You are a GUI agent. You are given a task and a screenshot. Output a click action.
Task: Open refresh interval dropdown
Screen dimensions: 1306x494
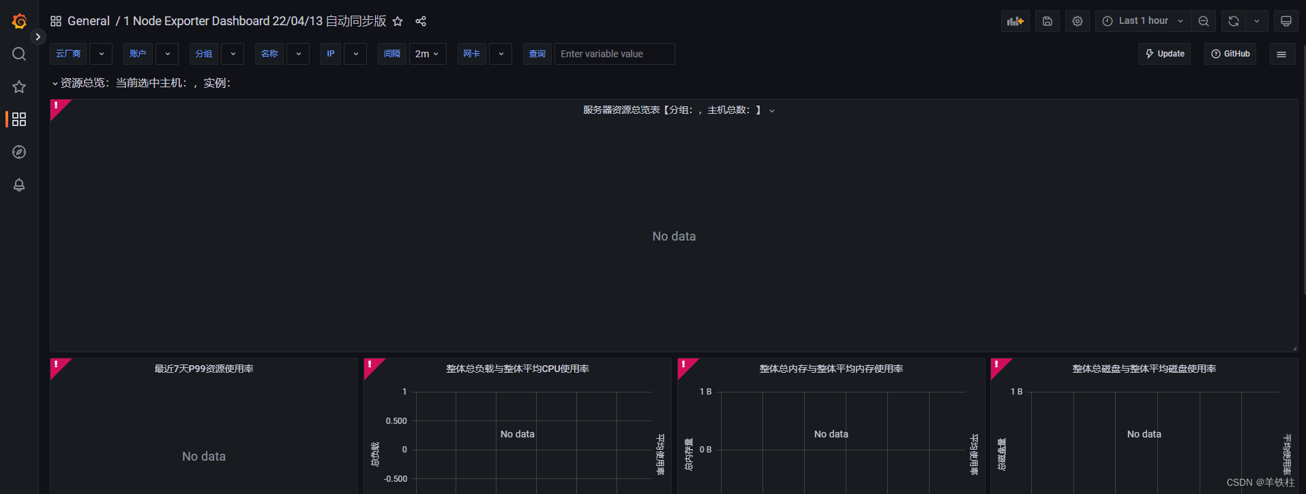pyautogui.click(x=1257, y=21)
